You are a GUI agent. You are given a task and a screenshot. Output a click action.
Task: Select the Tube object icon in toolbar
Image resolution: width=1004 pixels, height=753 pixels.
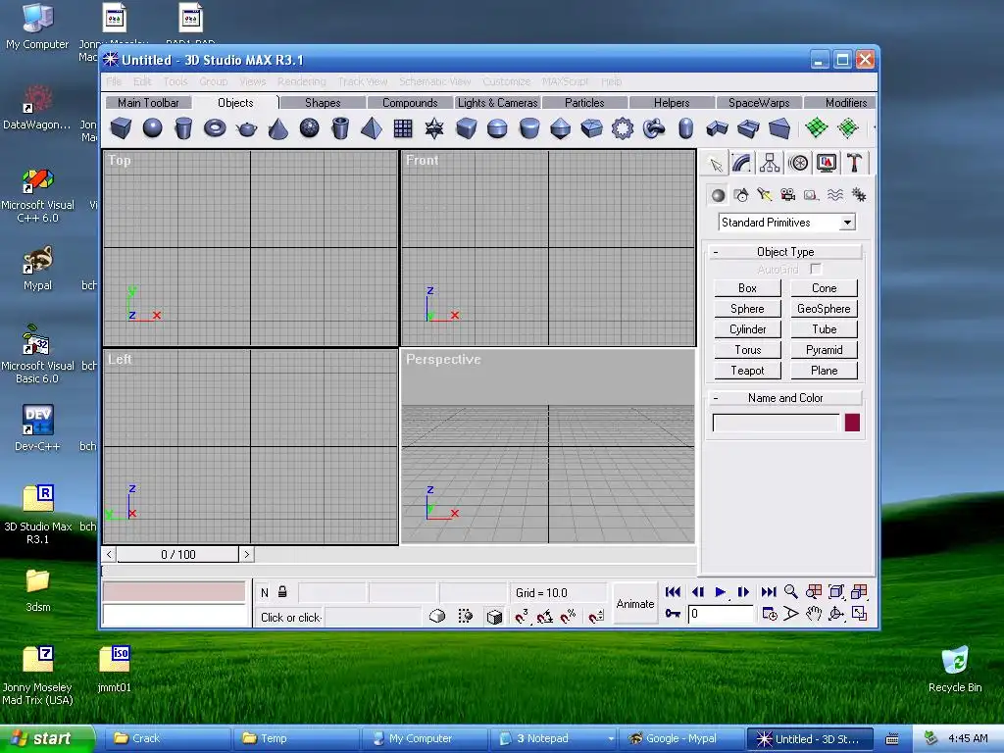click(x=340, y=128)
